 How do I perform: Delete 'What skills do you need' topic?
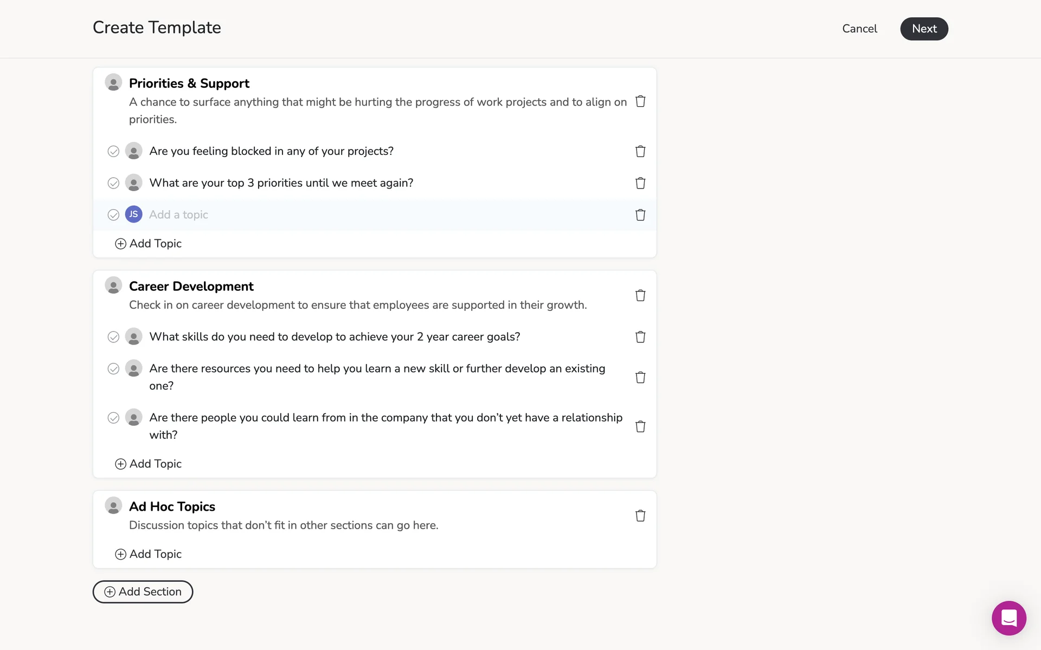coord(640,337)
